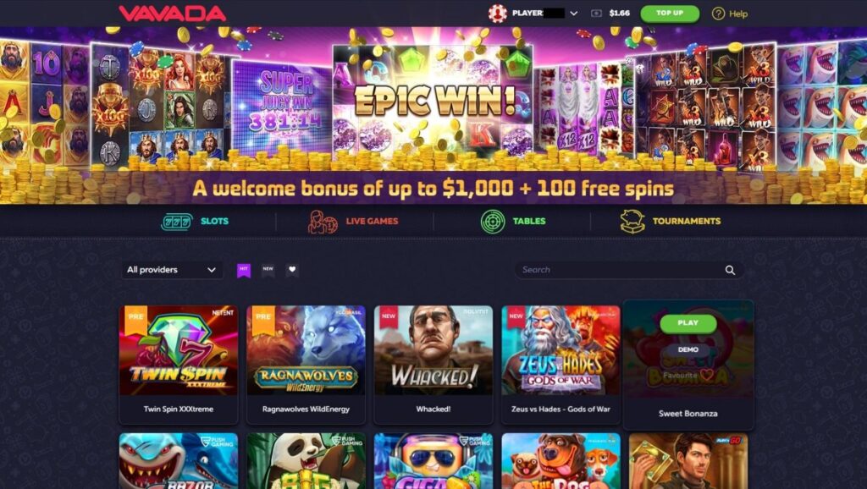Launch DEMO mode for Sweet Bonanza

coord(688,349)
